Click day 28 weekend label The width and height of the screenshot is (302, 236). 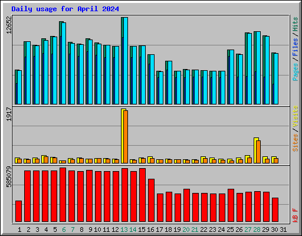257,230
